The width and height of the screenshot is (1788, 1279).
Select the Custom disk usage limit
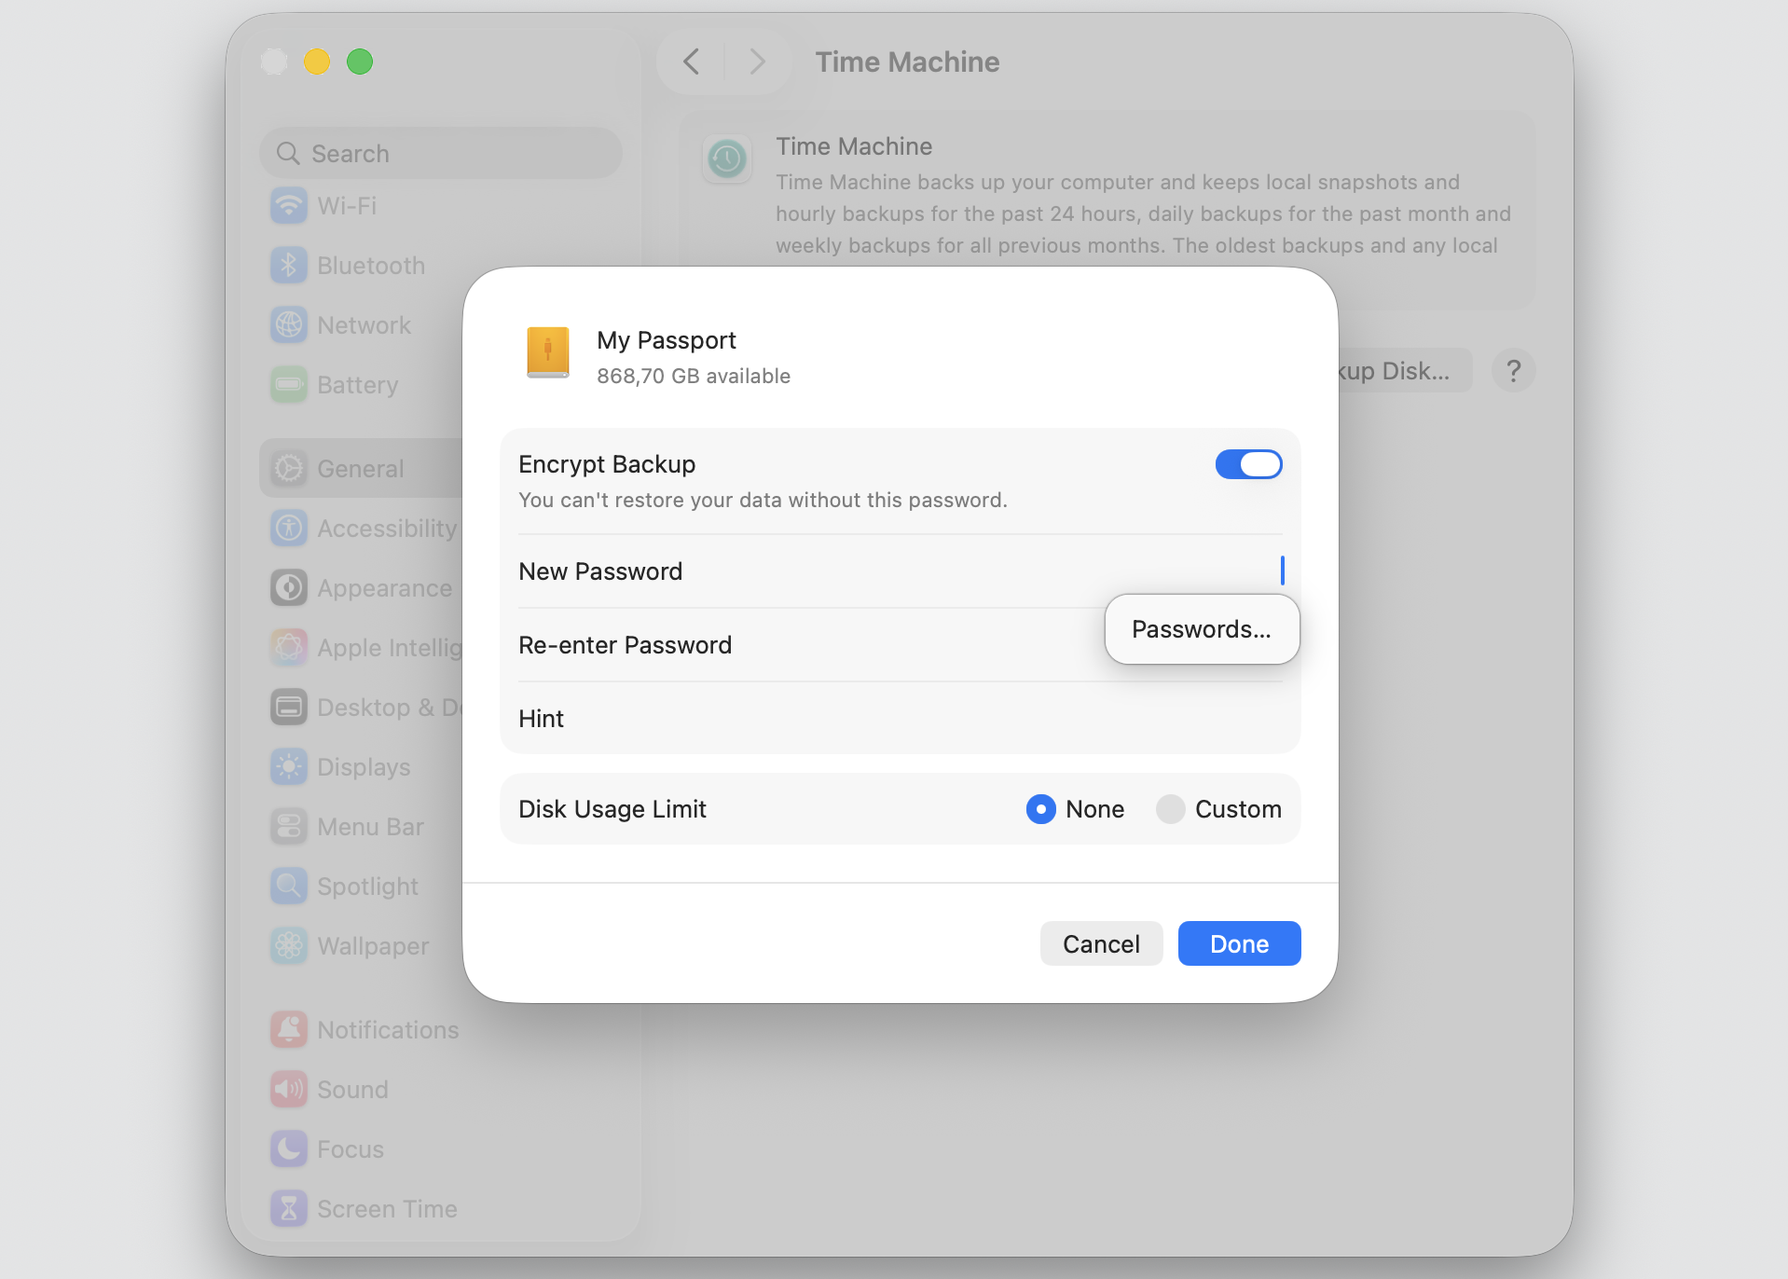tap(1170, 809)
